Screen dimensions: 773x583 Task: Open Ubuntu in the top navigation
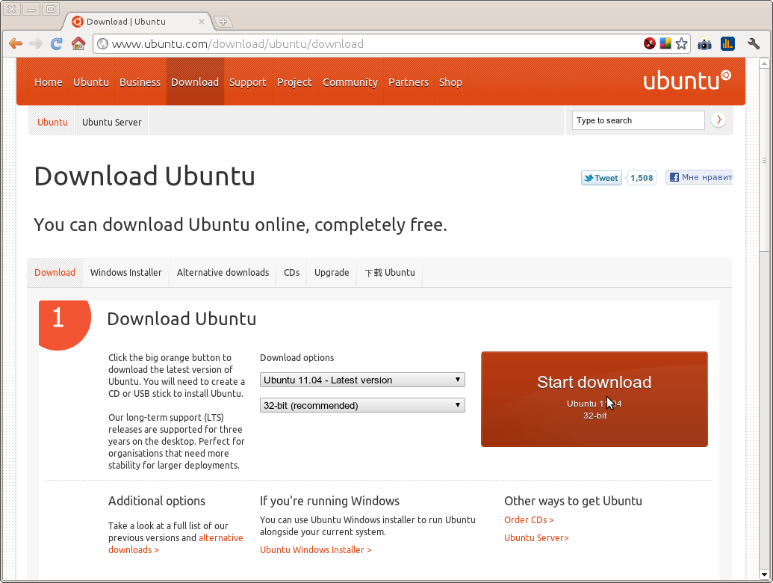(90, 82)
